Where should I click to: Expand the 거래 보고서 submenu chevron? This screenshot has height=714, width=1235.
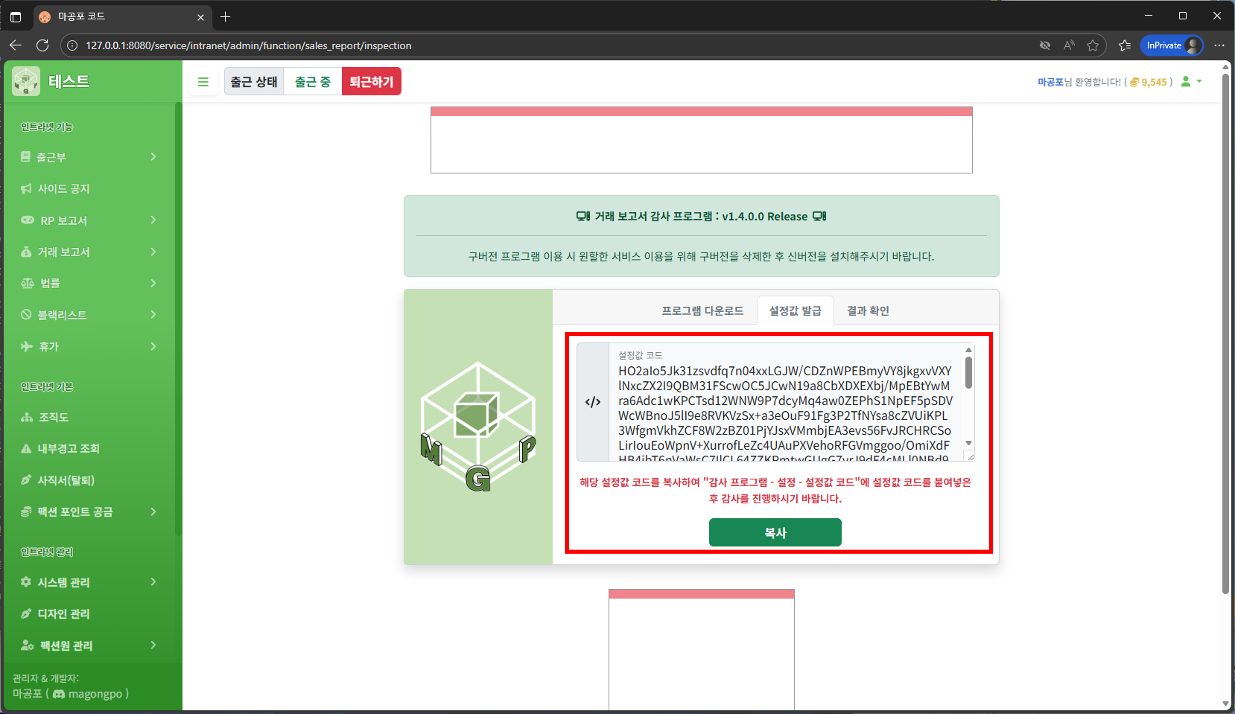(x=153, y=252)
